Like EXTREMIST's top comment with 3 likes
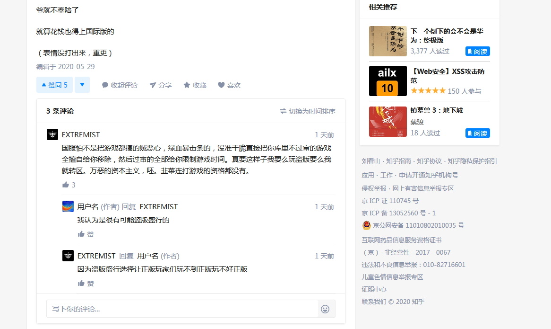Image resolution: width=551 pixels, height=329 pixels. 69,185
